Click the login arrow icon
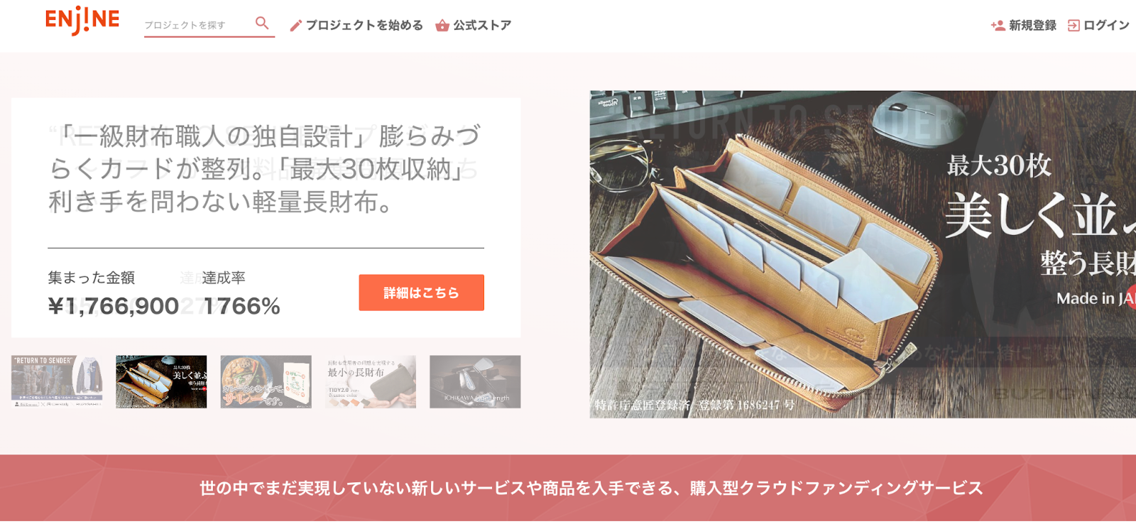Image resolution: width=1136 pixels, height=524 pixels. [1074, 26]
